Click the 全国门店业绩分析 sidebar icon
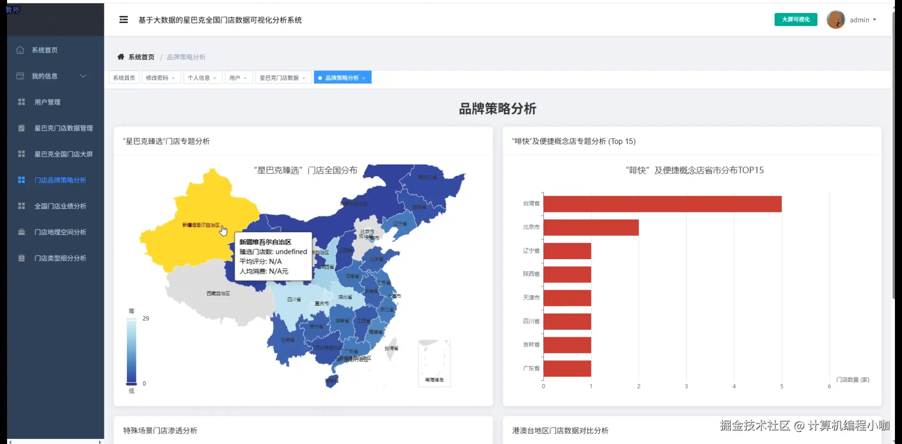The height and width of the screenshot is (444, 902). point(20,206)
